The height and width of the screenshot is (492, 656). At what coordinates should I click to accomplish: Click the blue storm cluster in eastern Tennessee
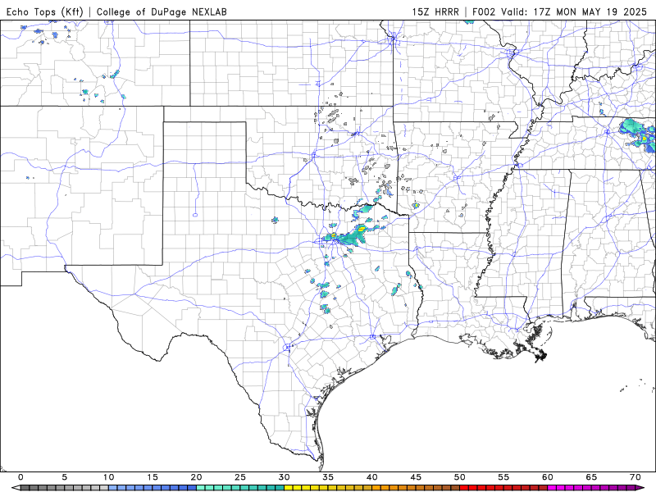click(x=639, y=134)
